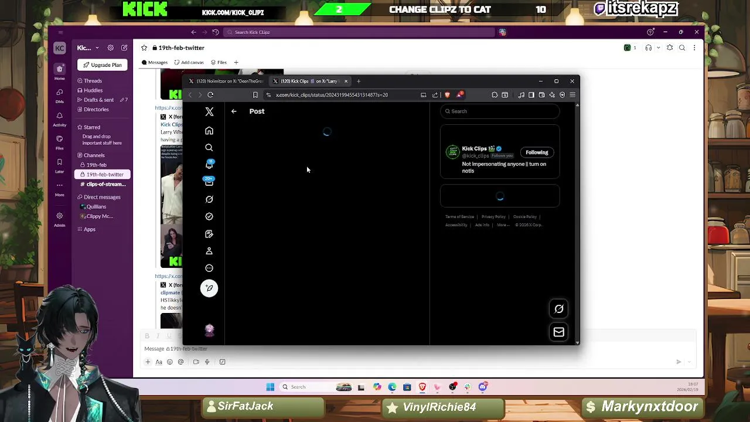Click the Brave Shields lion icon
750x422 pixels.
(x=447, y=95)
